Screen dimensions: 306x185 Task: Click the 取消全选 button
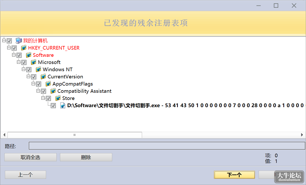30,157
